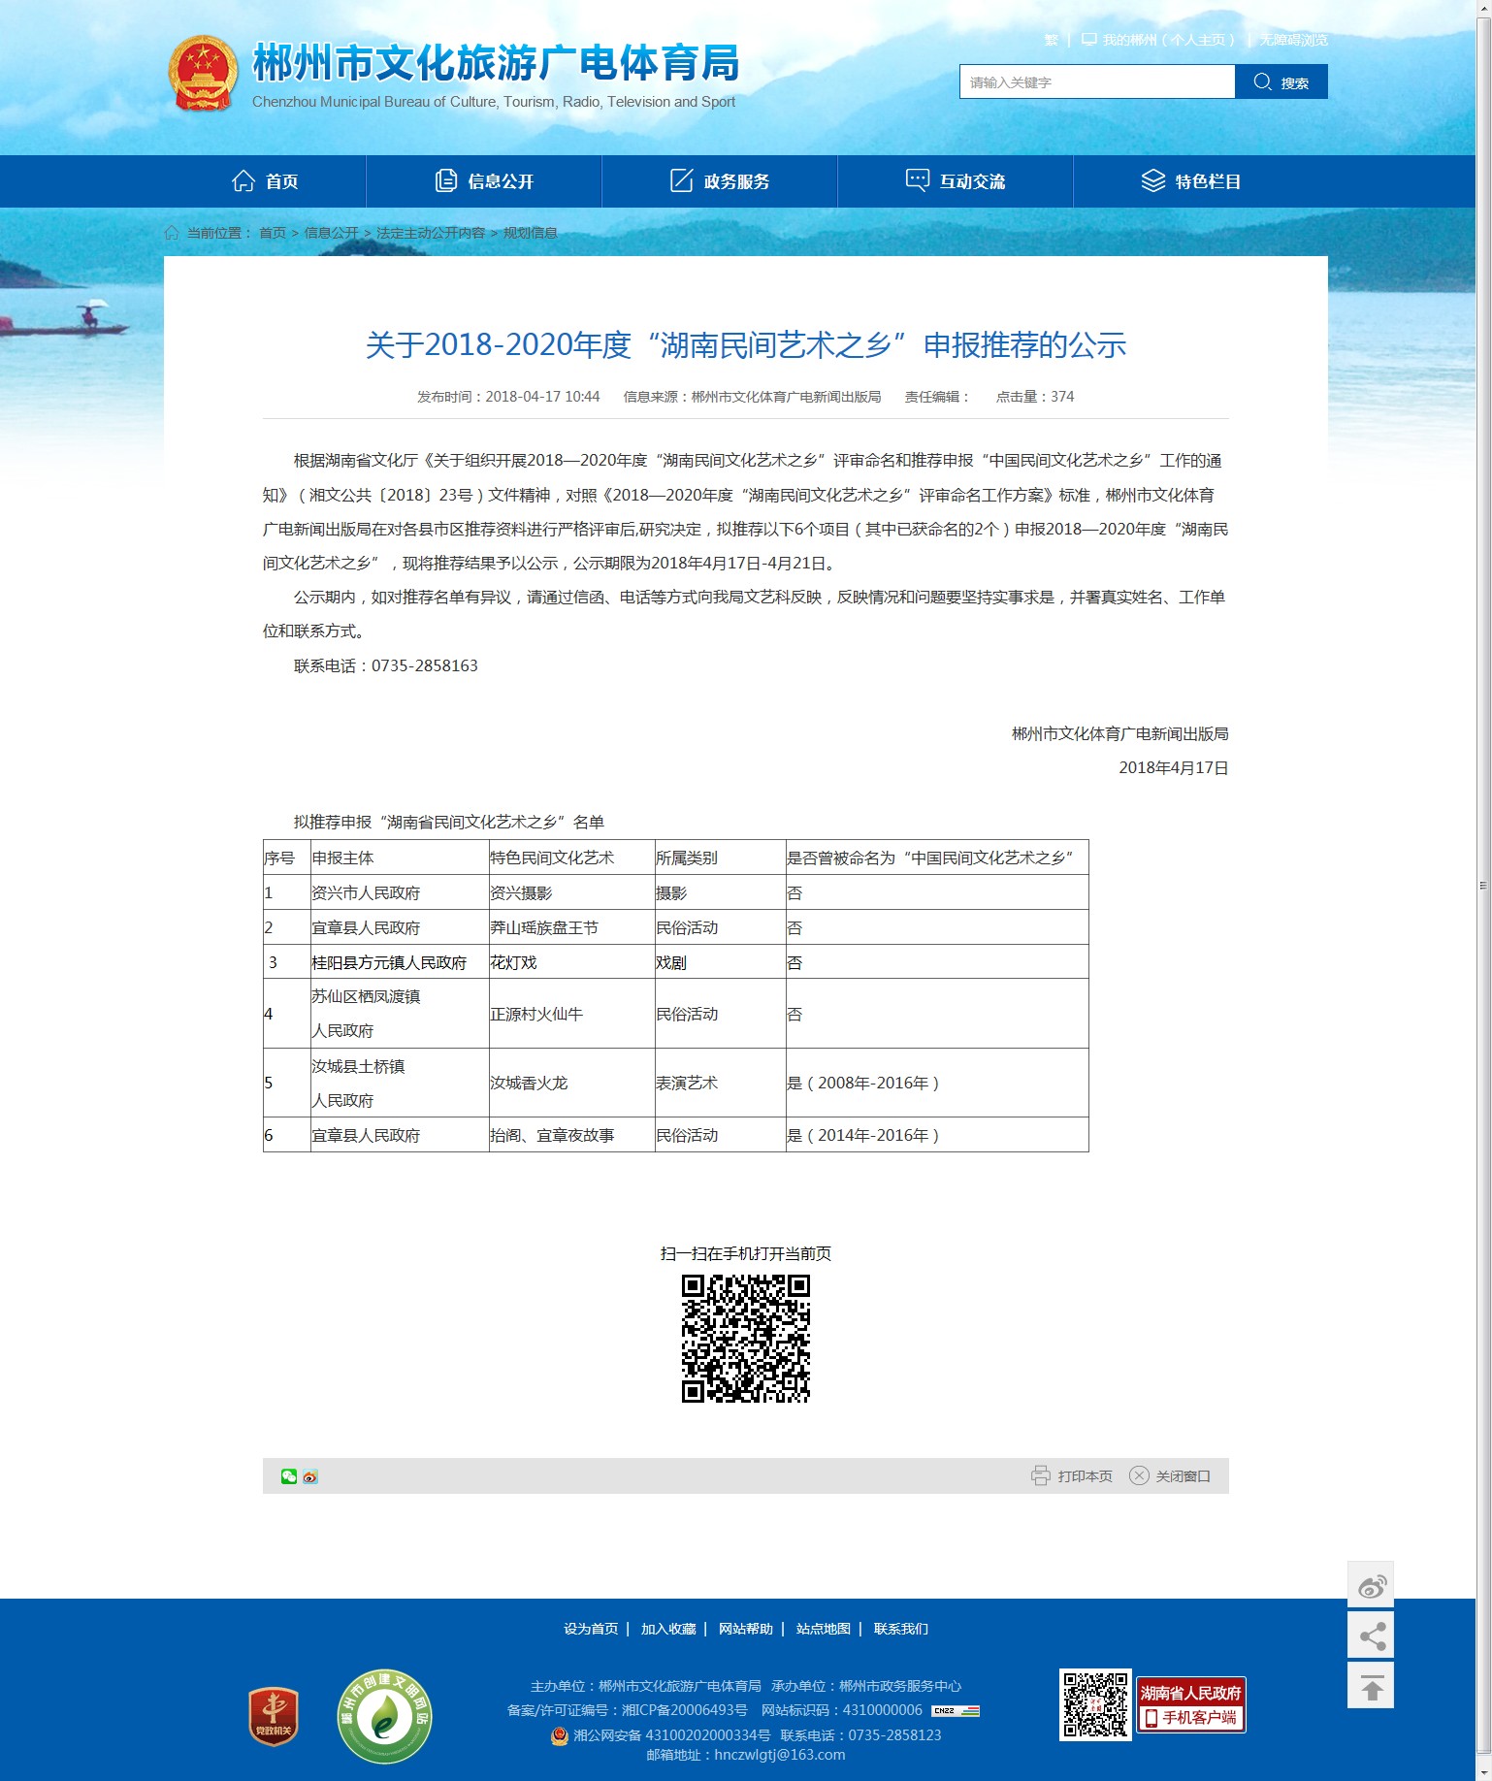
Task: Select column header 所属类别
Action: point(721,858)
